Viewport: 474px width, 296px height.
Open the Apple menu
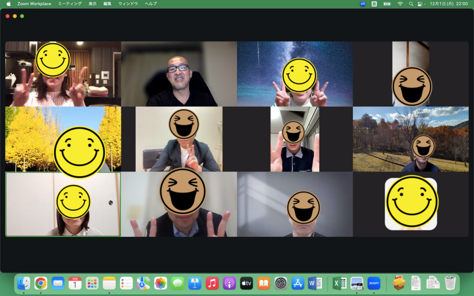pyautogui.click(x=8, y=4)
